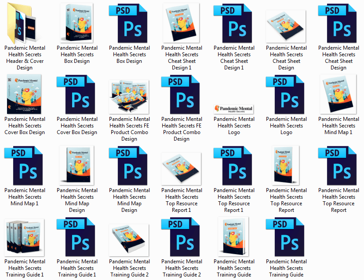
Task: Open Top Resource Report 1 image thumbnail
Action: [181, 168]
